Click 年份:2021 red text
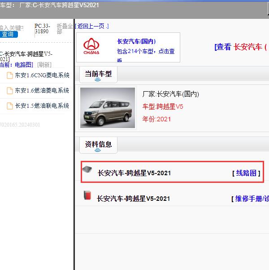The height and width of the screenshot is (270, 269). pyautogui.click(x=156, y=119)
